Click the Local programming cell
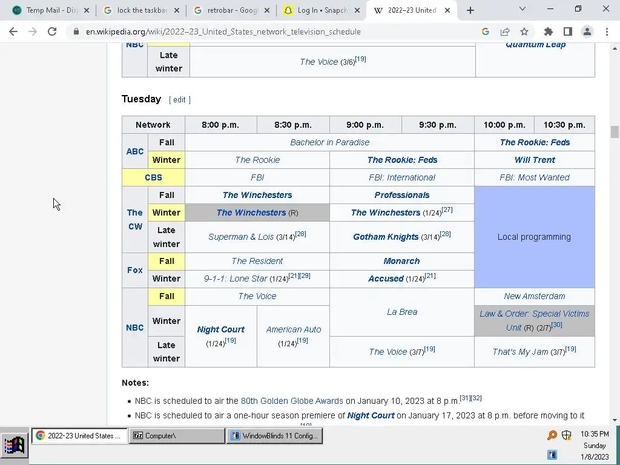Image resolution: width=620 pixels, height=465 pixels. pos(534,237)
